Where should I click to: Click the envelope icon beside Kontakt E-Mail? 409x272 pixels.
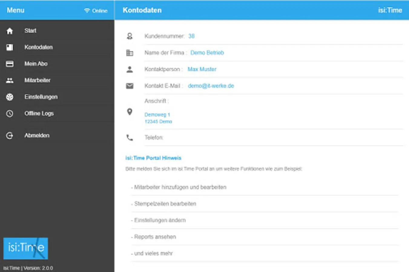tap(130, 86)
